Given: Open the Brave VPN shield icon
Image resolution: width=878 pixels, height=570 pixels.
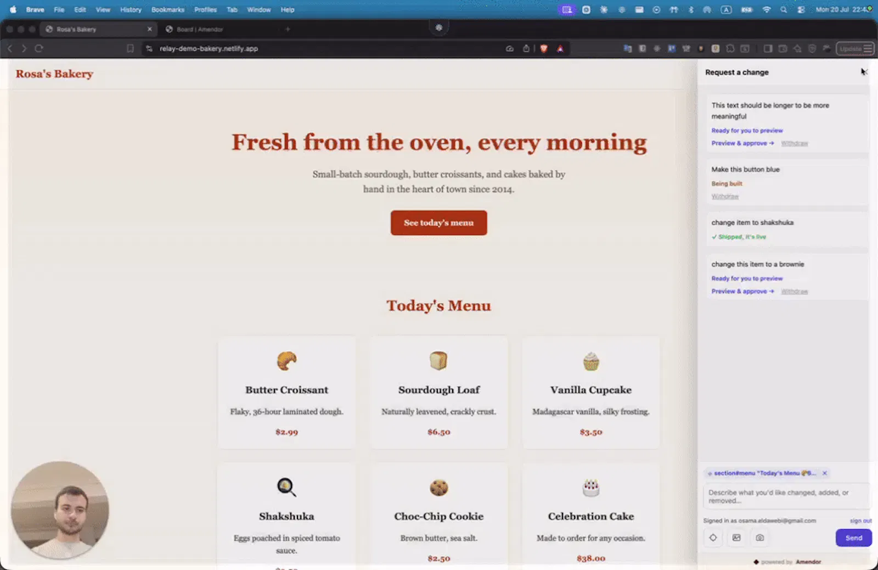Looking at the screenshot, I should pos(812,48).
